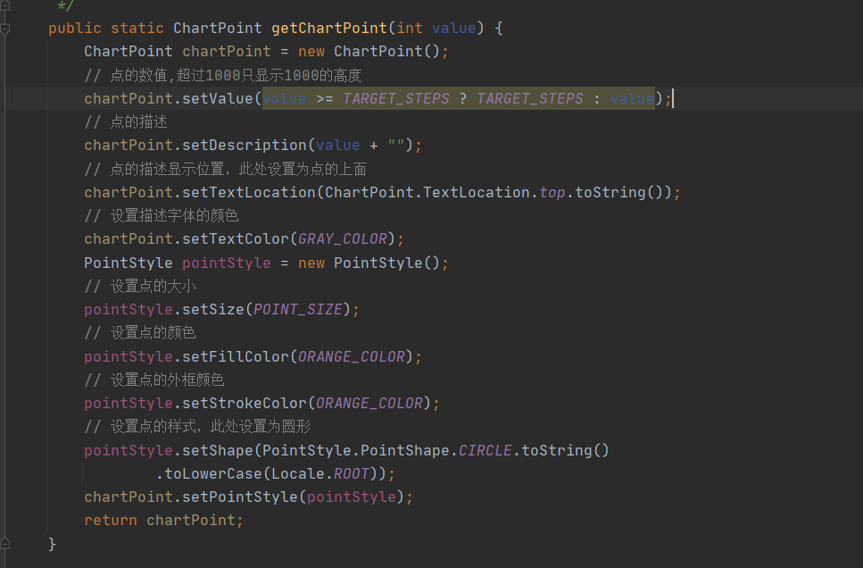Collapse the getChartPoint method fold toggle
The height and width of the screenshot is (568, 863).
click(5, 29)
